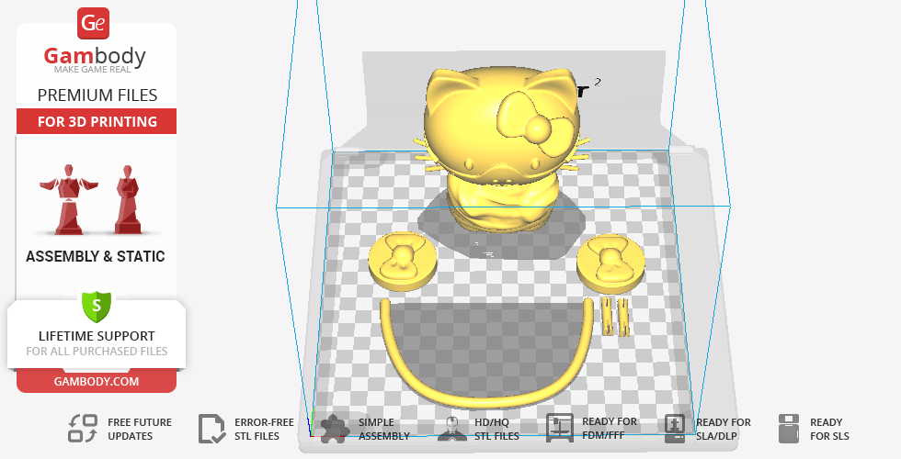Image resolution: width=901 pixels, height=459 pixels.
Task: Click the Ready for SLA/DLP printer icon
Action: (x=675, y=428)
